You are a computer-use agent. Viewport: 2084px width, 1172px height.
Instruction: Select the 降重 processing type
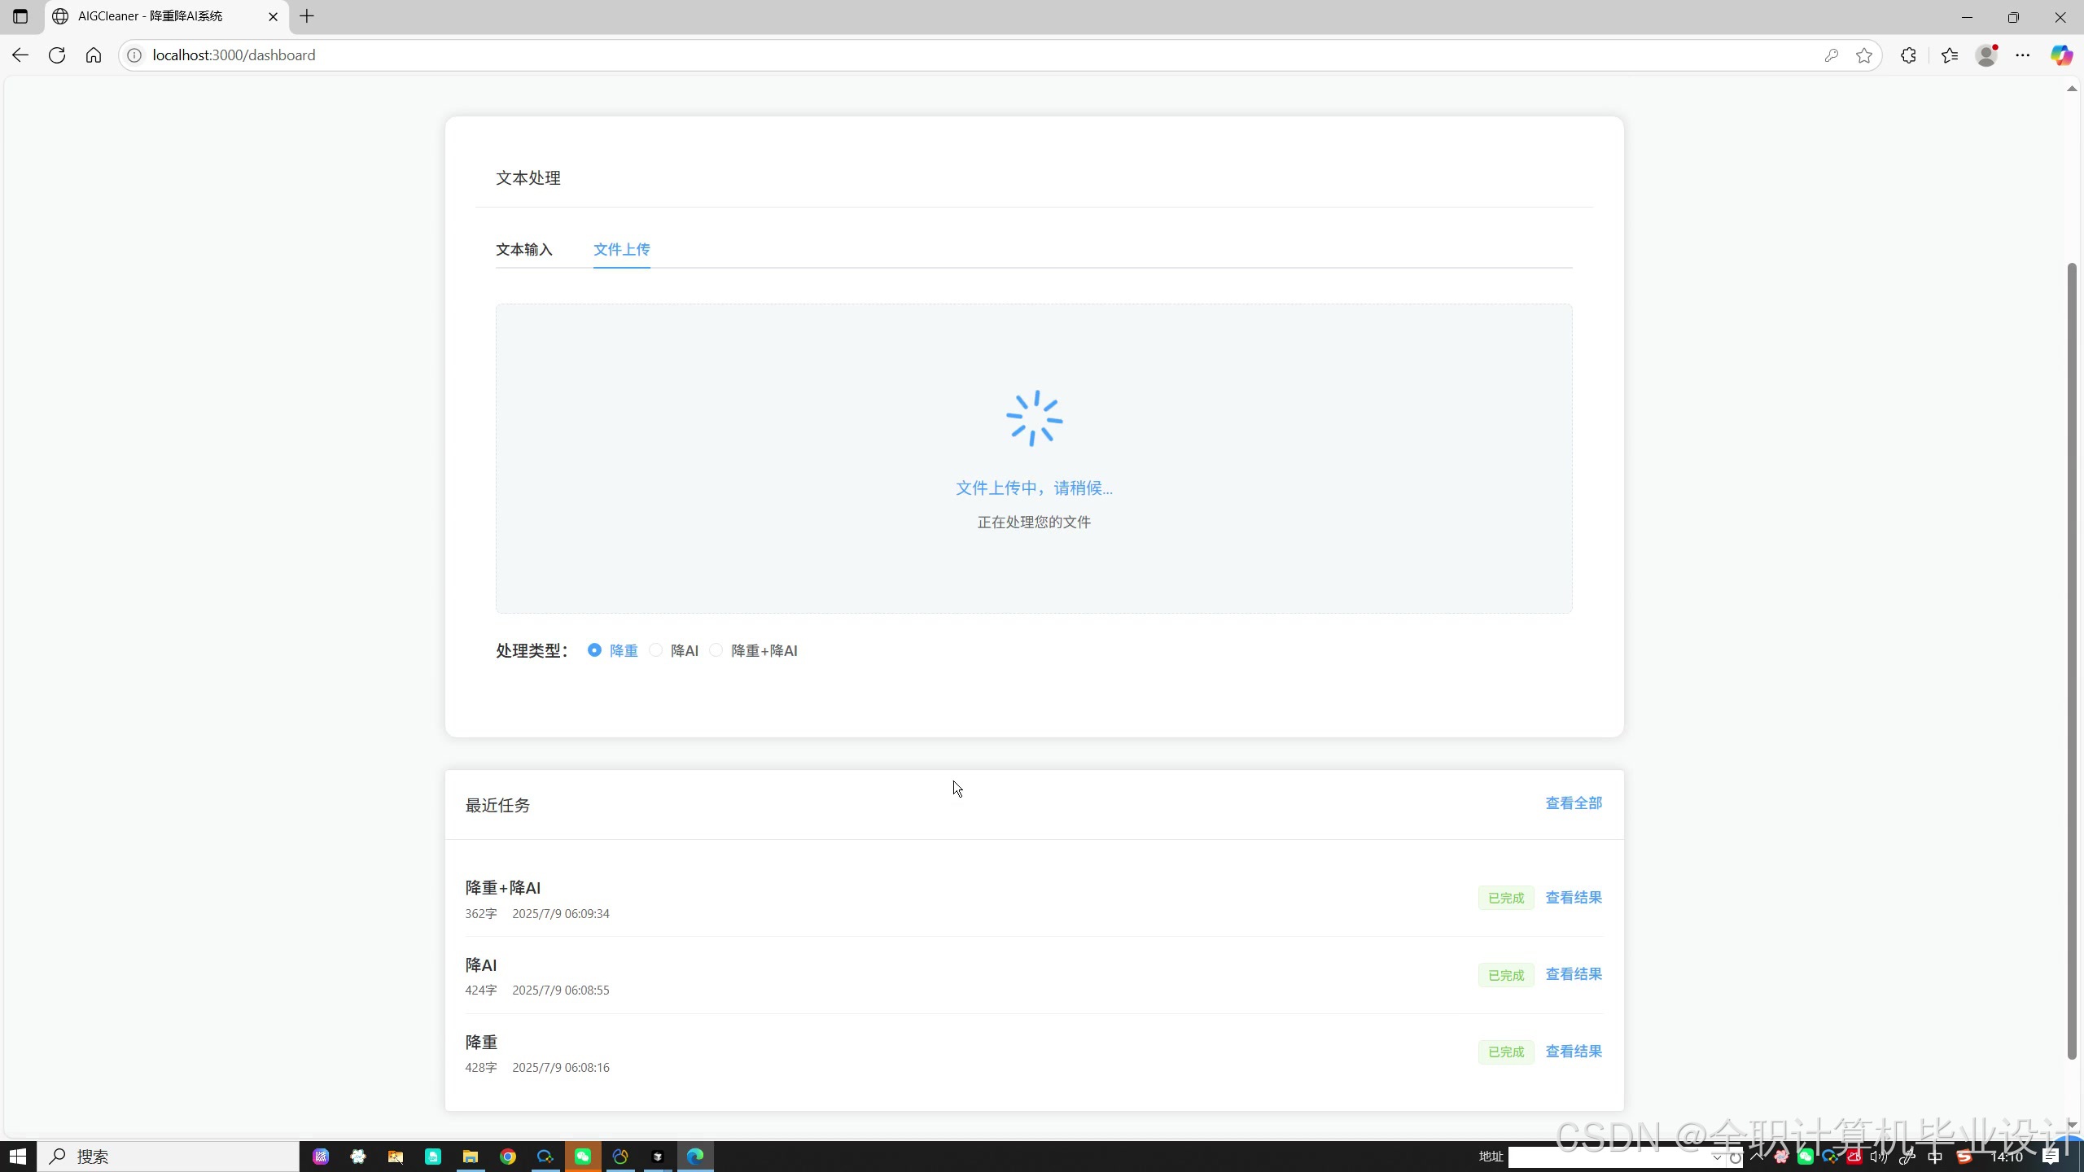pyautogui.click(x=595, y=650)
